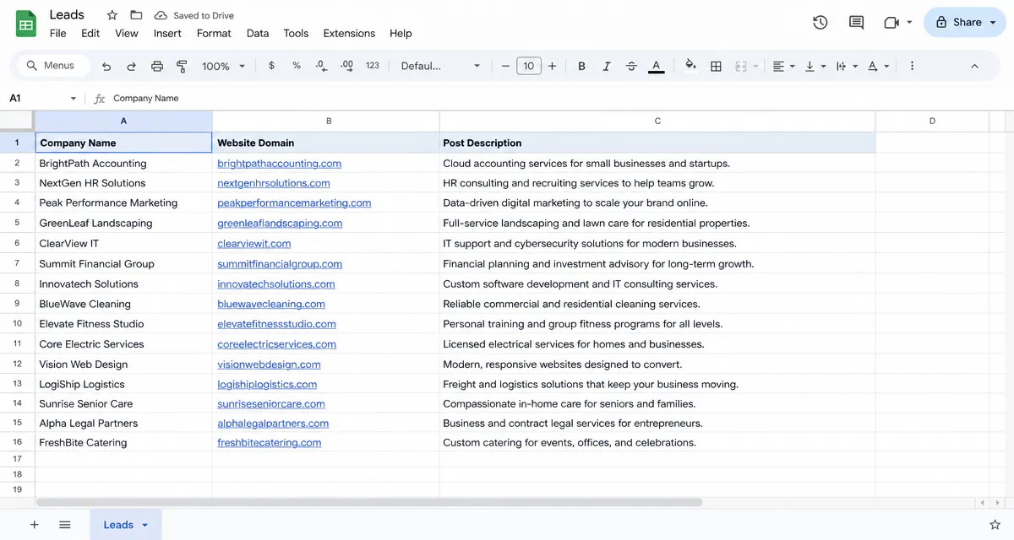Image resolution: width=1014 pixels, height=540 pixels.
Task: Format as percent
Action: point(297,66)
